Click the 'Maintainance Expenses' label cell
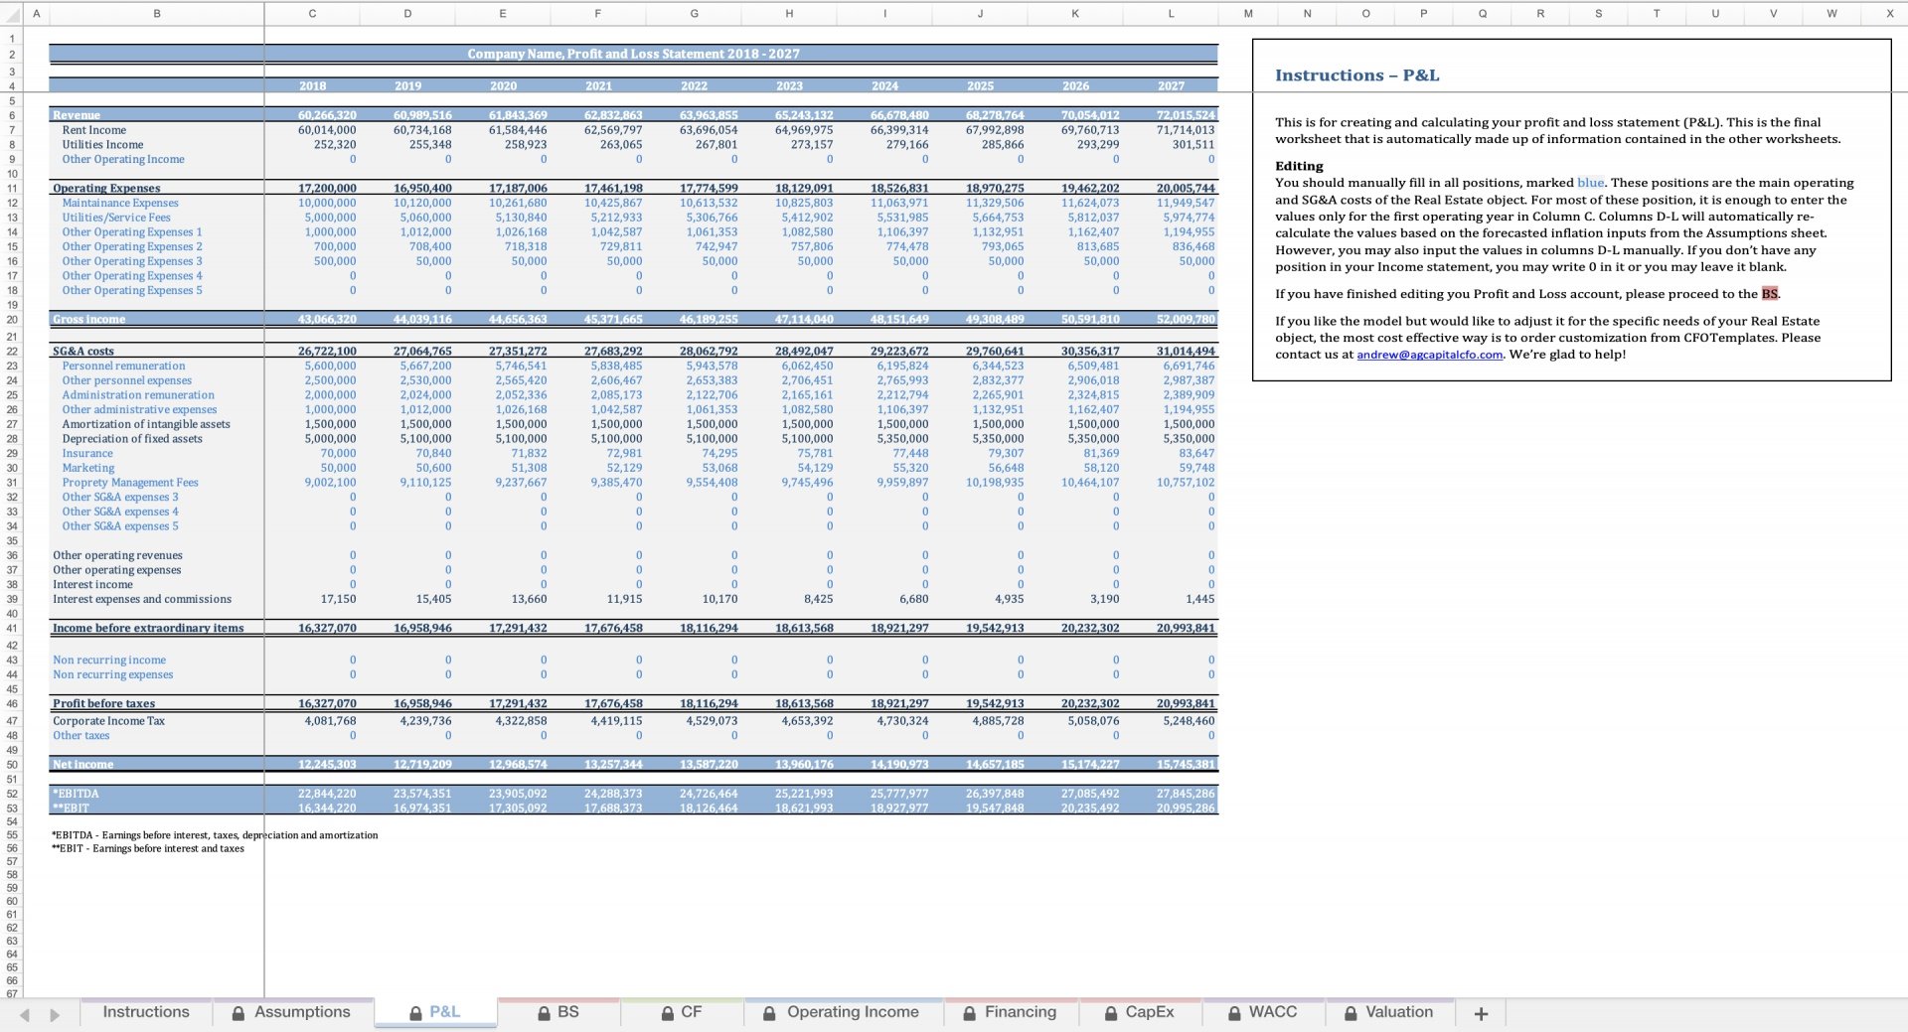Viewport: 1908px width, 1032px height. (x=120, y=204)
